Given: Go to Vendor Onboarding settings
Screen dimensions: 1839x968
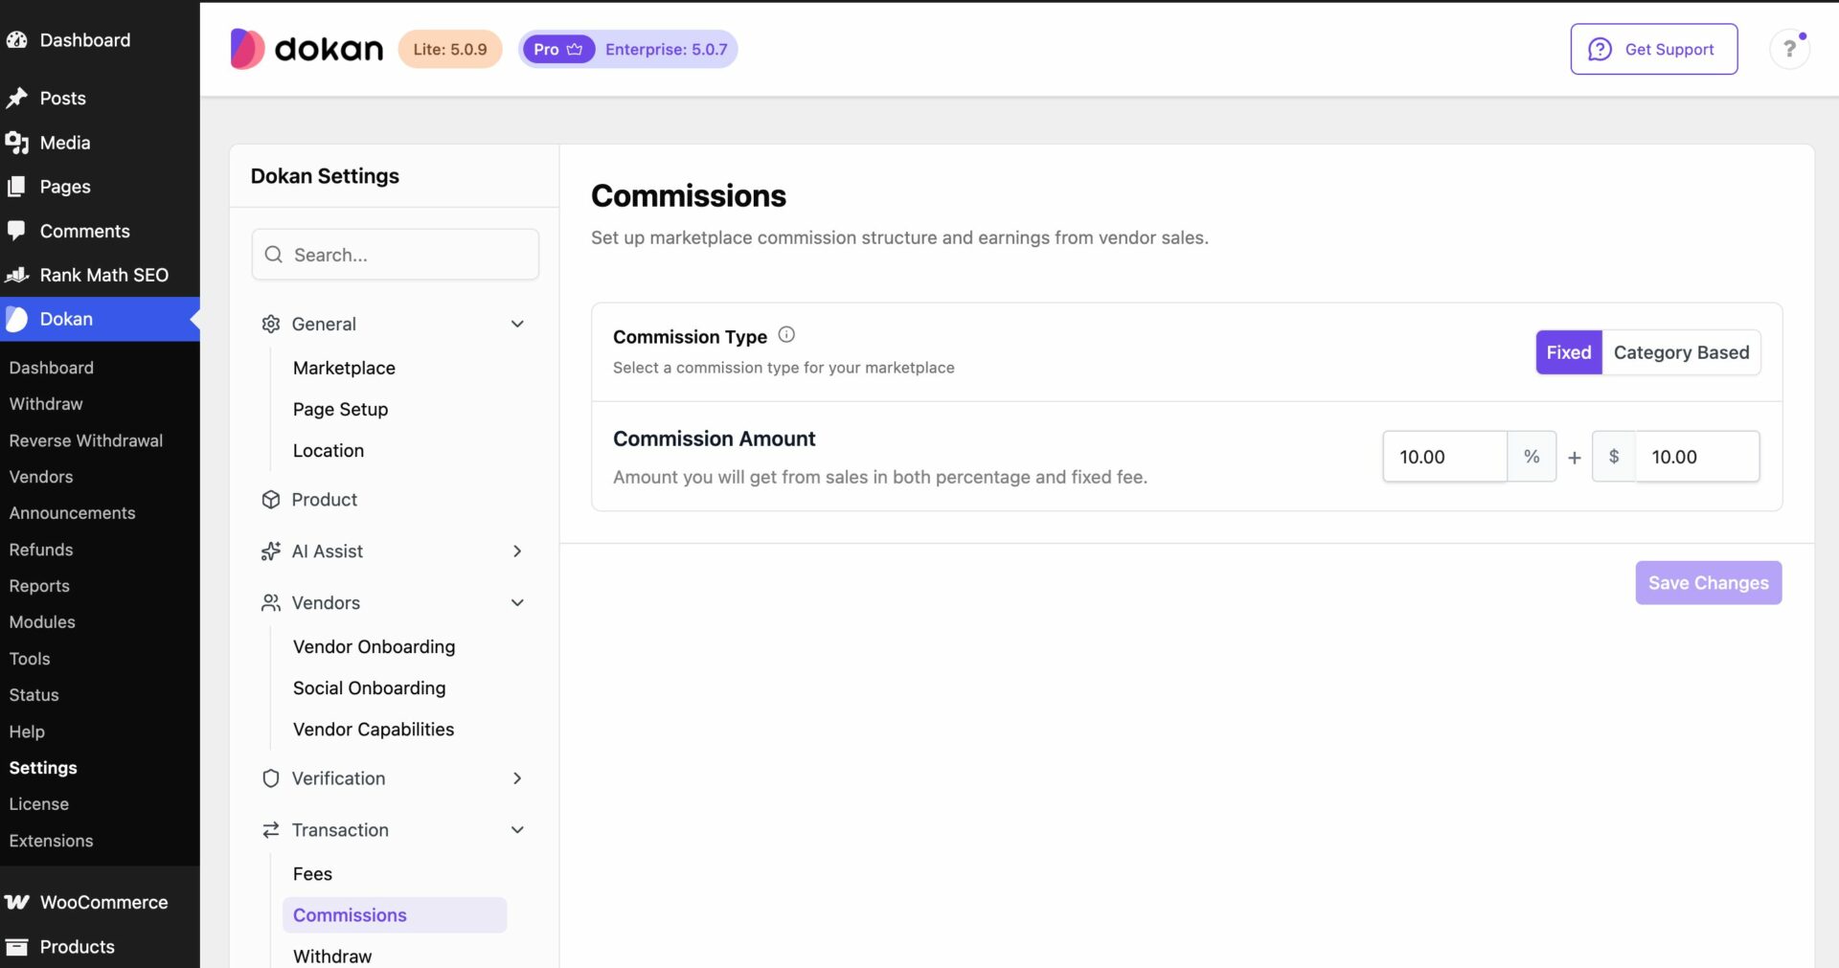Looking at the screenshot, I should tap(374, 646).
